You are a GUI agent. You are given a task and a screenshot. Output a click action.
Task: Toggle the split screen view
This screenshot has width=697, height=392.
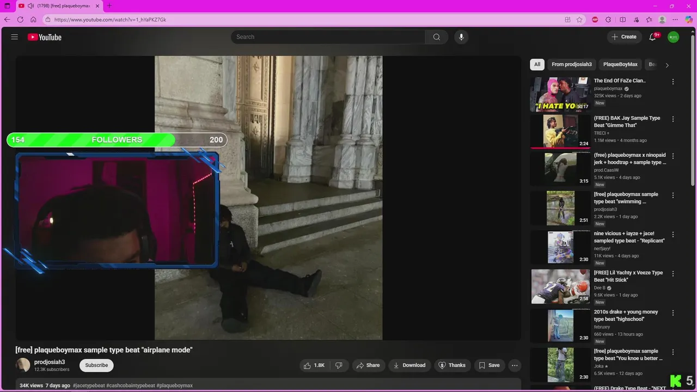pyautogui.click(x=622, y=20)
